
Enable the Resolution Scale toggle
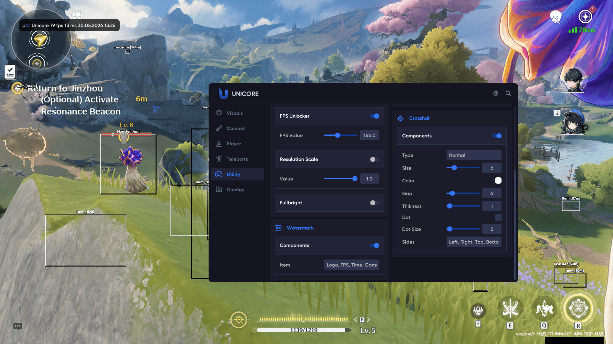click(374, 159)
